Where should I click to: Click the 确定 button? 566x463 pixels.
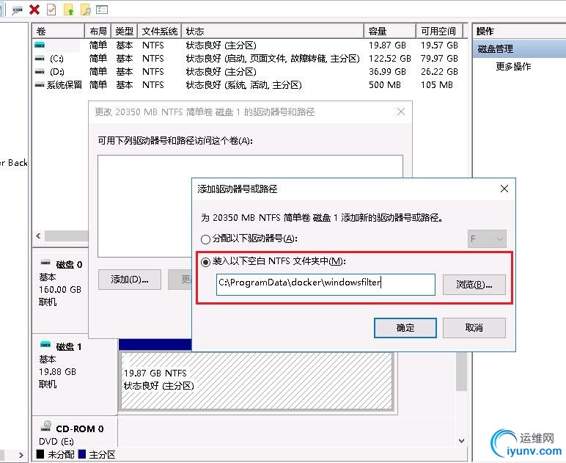click(405, 328)
